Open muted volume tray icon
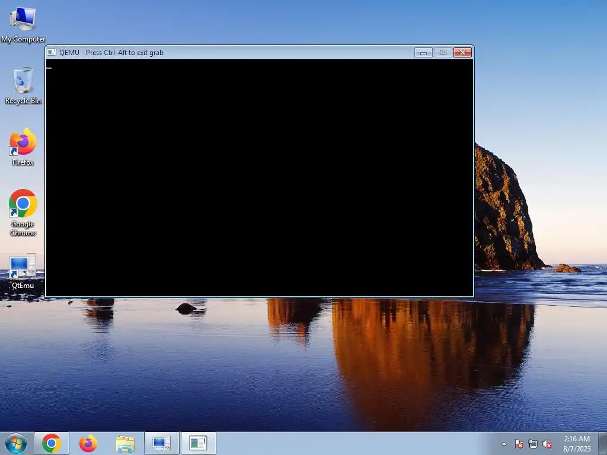 (547, 444)
